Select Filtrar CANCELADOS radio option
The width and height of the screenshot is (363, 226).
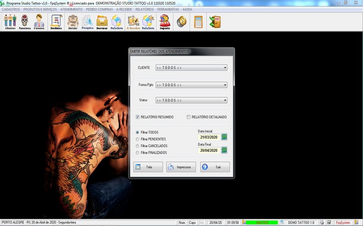coord(137,146)
